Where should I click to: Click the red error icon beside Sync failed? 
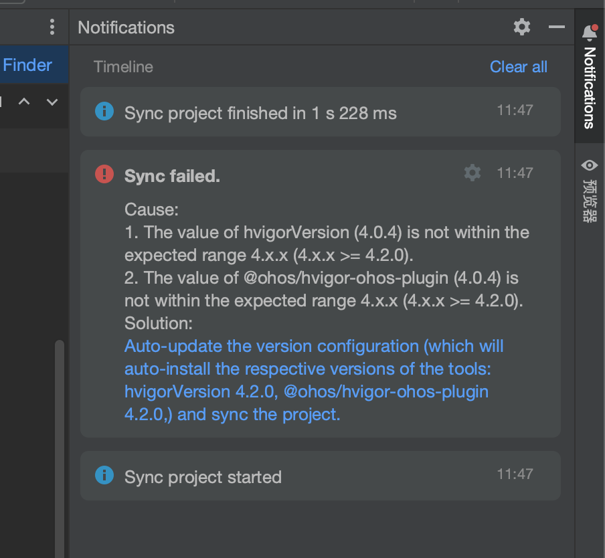coord(104,175)
